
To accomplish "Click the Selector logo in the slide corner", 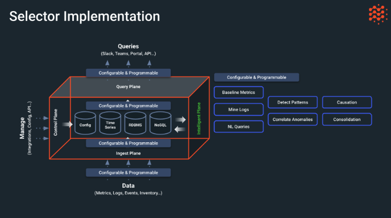I will coord(378,14).
